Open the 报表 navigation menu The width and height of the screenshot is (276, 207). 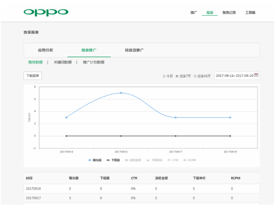[x=210, y=13]
